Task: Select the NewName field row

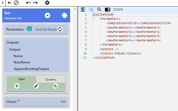Action: [x=22, y=62]
